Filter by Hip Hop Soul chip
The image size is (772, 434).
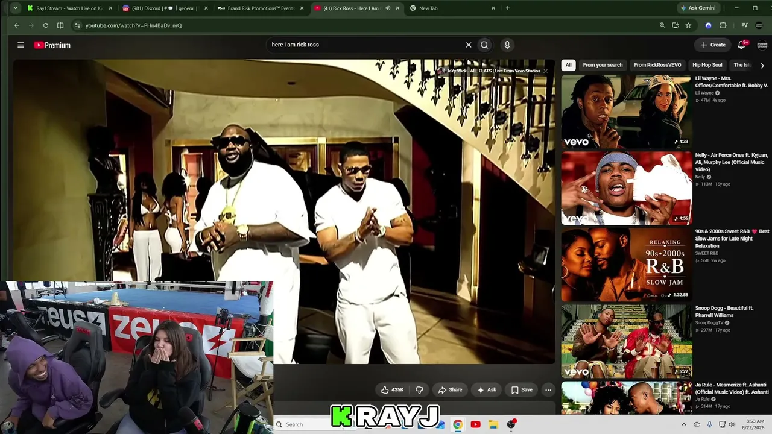[x=707, y=65]
